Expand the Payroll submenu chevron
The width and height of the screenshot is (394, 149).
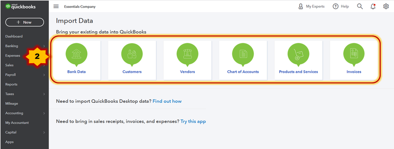tap(44, 75)
